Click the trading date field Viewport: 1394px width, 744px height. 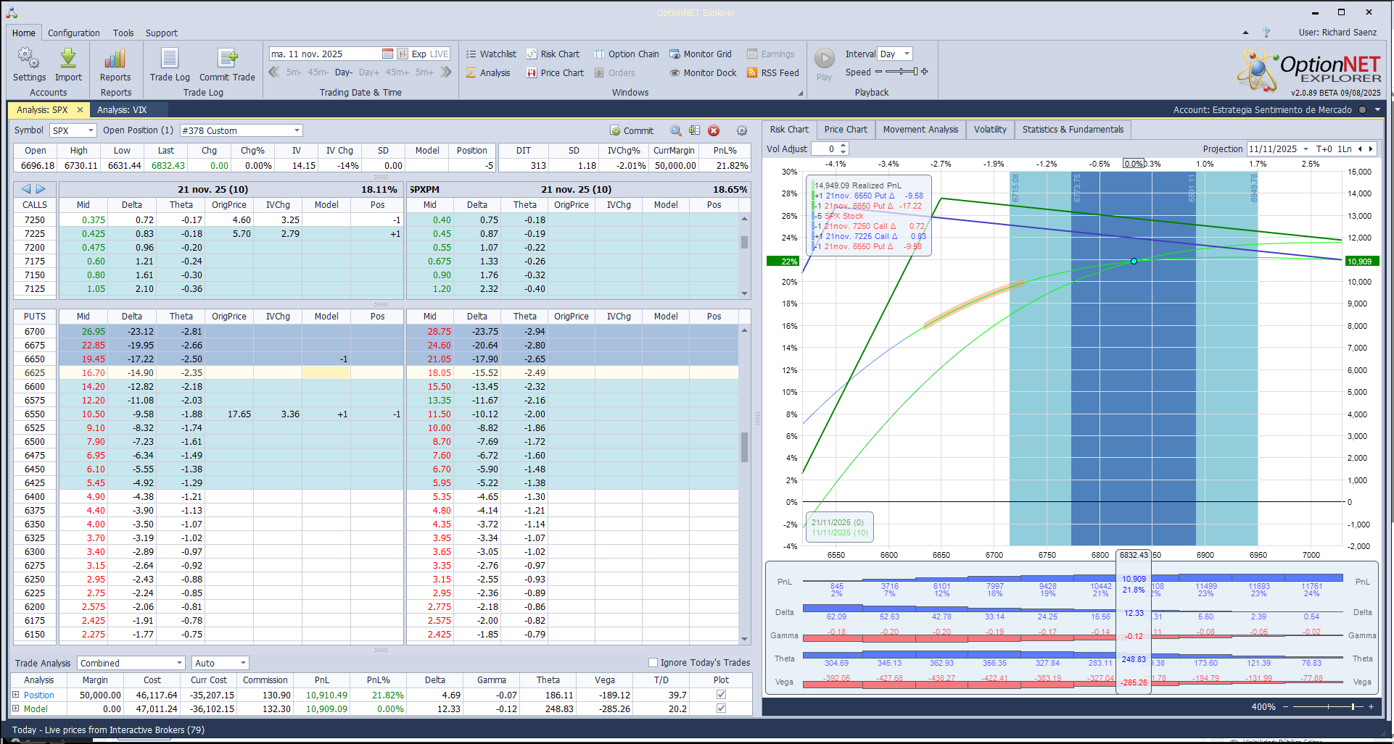(x=325, y=54)
